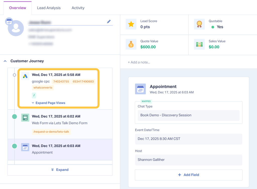
Task: Click the appointment calendar icon in the timeline
Action: 25,148
